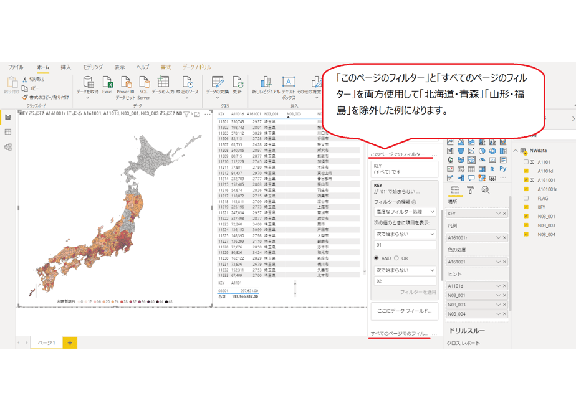The width and height of the screenshot is (576, 411).
Task: Remove N03_004 field with its X button
Action: 505,314
